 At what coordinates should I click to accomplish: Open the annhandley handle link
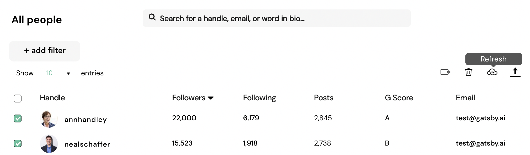86,120
